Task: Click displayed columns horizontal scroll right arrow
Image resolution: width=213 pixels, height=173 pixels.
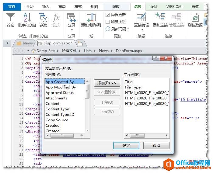Action: tap(166, 135)
